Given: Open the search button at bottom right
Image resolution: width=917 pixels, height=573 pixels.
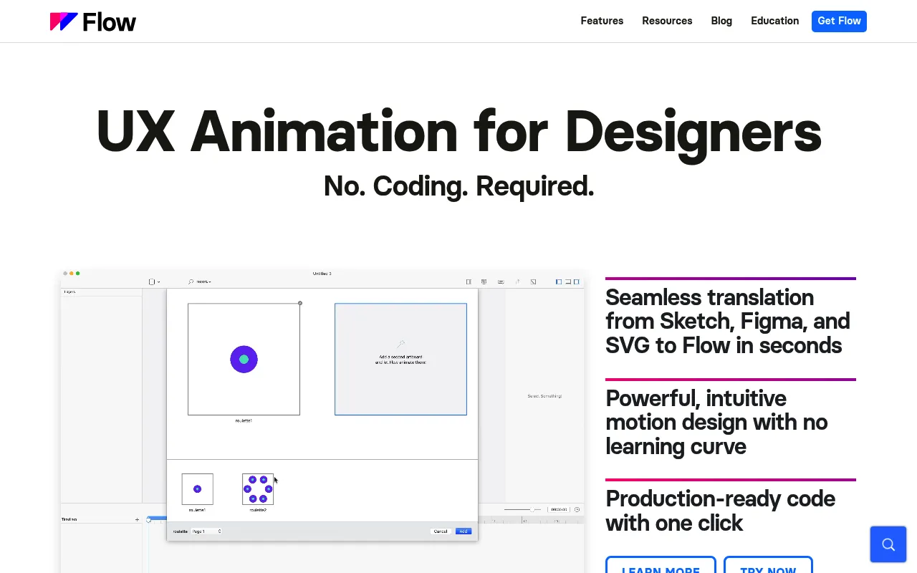Looking at the screenshot, I should (888, 544).
